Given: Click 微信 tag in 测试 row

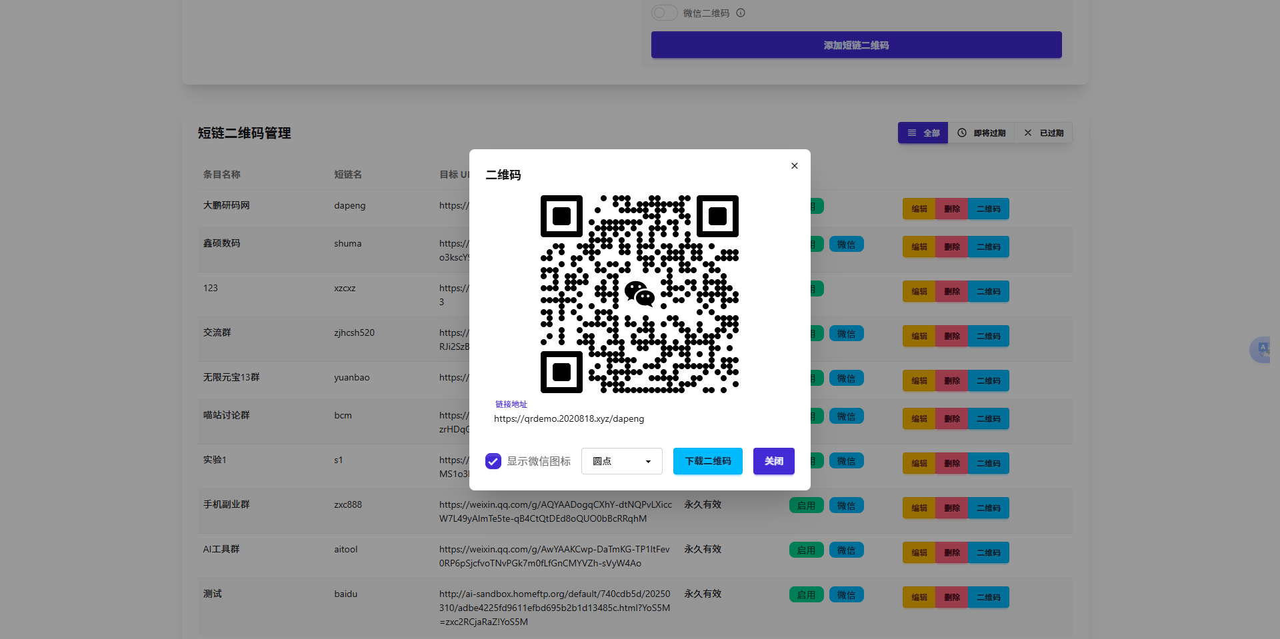Looking at the screenshot, I should [x=846, y=594].
